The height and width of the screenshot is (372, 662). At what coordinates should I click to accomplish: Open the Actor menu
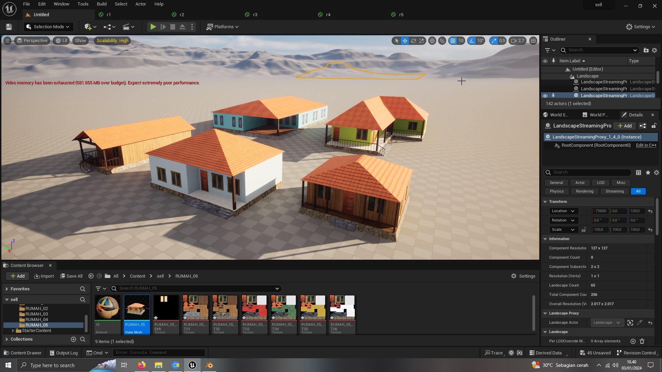click(141, 4)
